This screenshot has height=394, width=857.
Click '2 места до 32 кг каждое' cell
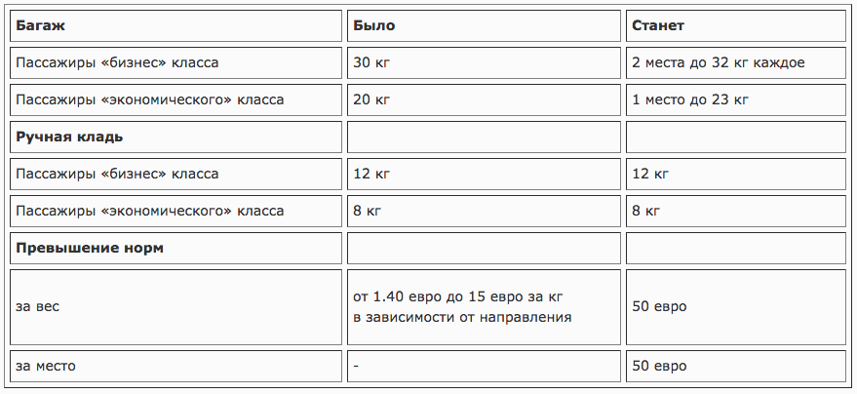(736, 62)
